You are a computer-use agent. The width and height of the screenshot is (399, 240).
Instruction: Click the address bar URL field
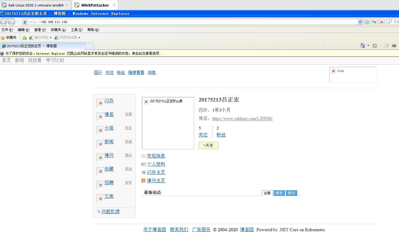[x=190, y=22]
